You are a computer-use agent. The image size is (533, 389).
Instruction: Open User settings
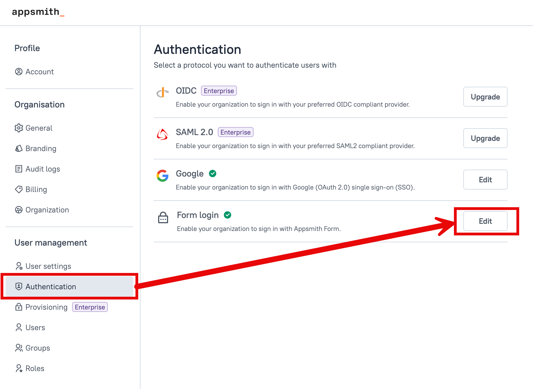(x=69, y=266)
